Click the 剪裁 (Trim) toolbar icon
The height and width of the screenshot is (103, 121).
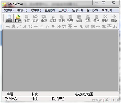click(114, 17)
